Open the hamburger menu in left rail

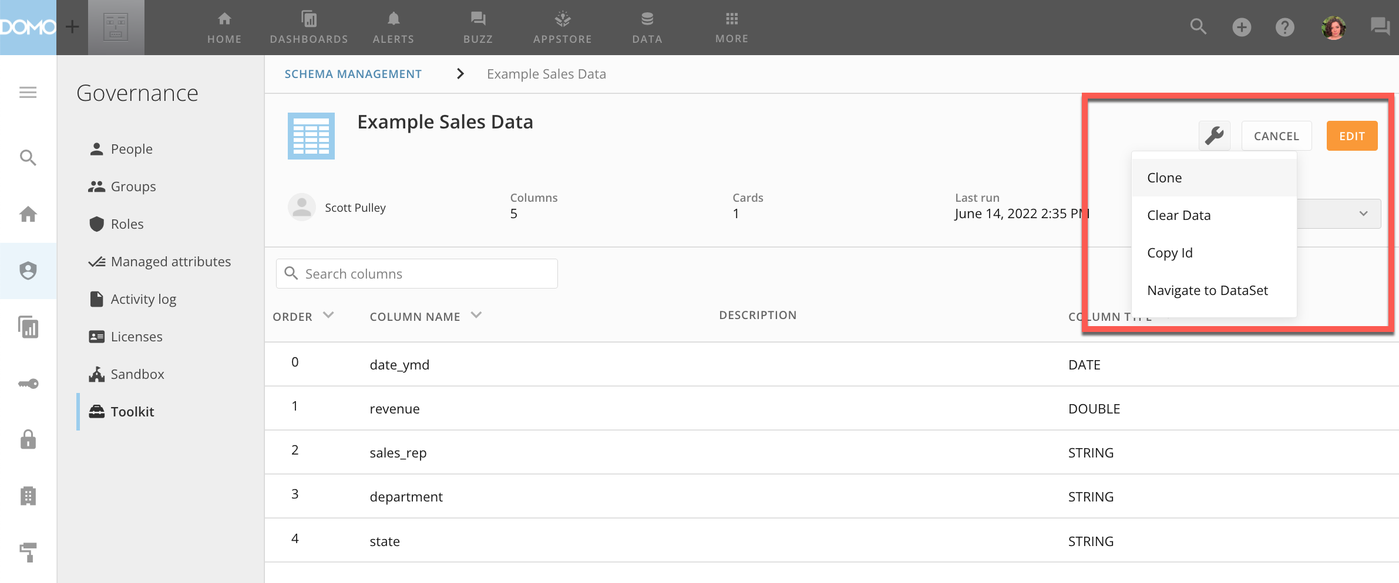coord(28,93)
